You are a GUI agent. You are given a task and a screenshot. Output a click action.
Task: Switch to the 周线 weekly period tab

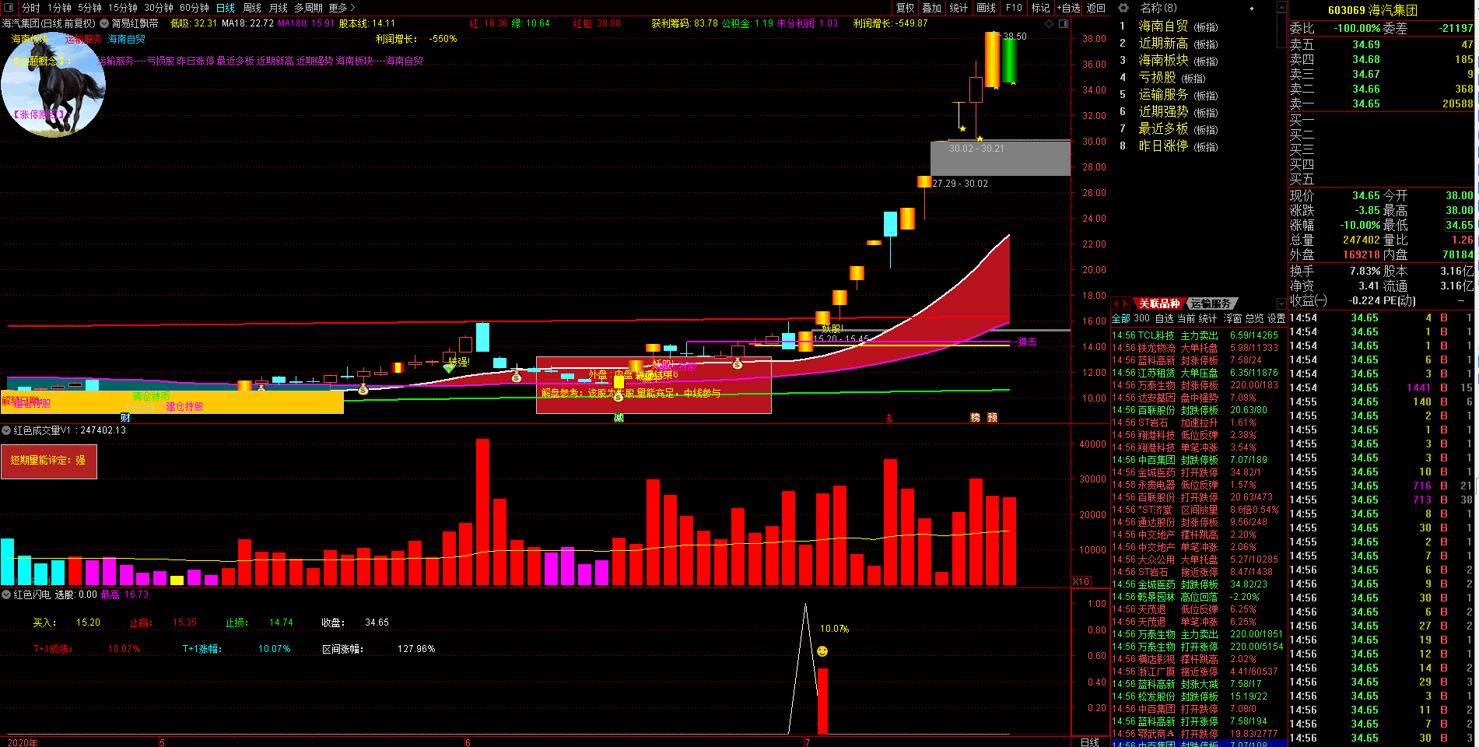click(252, 8)
